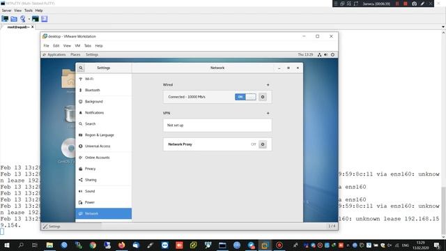
Task: Click MTPuTTY terminal window toolbar icon
Action: [x=36, y=19]
